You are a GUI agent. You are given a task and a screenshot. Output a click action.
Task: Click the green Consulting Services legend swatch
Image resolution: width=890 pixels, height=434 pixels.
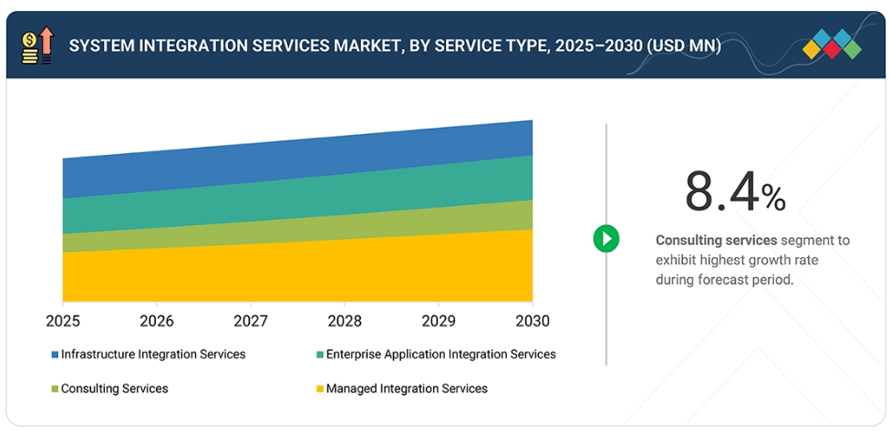tap(55, 389)
